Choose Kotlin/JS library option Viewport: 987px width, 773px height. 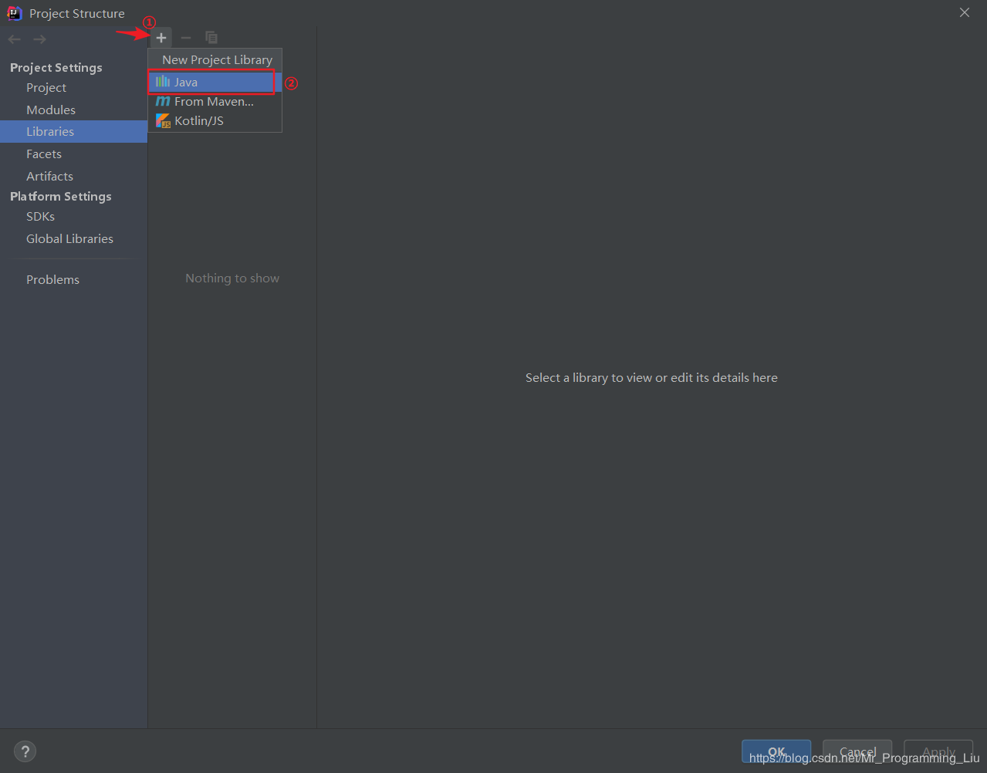click(215, 120)
